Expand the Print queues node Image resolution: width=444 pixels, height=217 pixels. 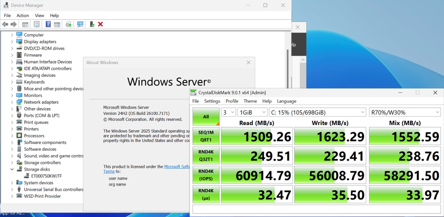[12, 122]
